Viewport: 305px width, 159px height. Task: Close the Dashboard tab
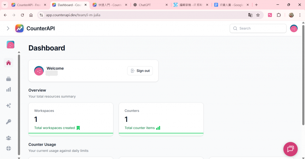85,5
